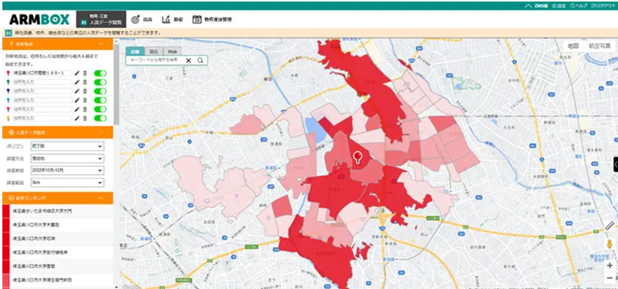The width and height of the screenshot is (618, 289).
Task: Click the ヘルプ help link in header
Action: pos(578,6)
